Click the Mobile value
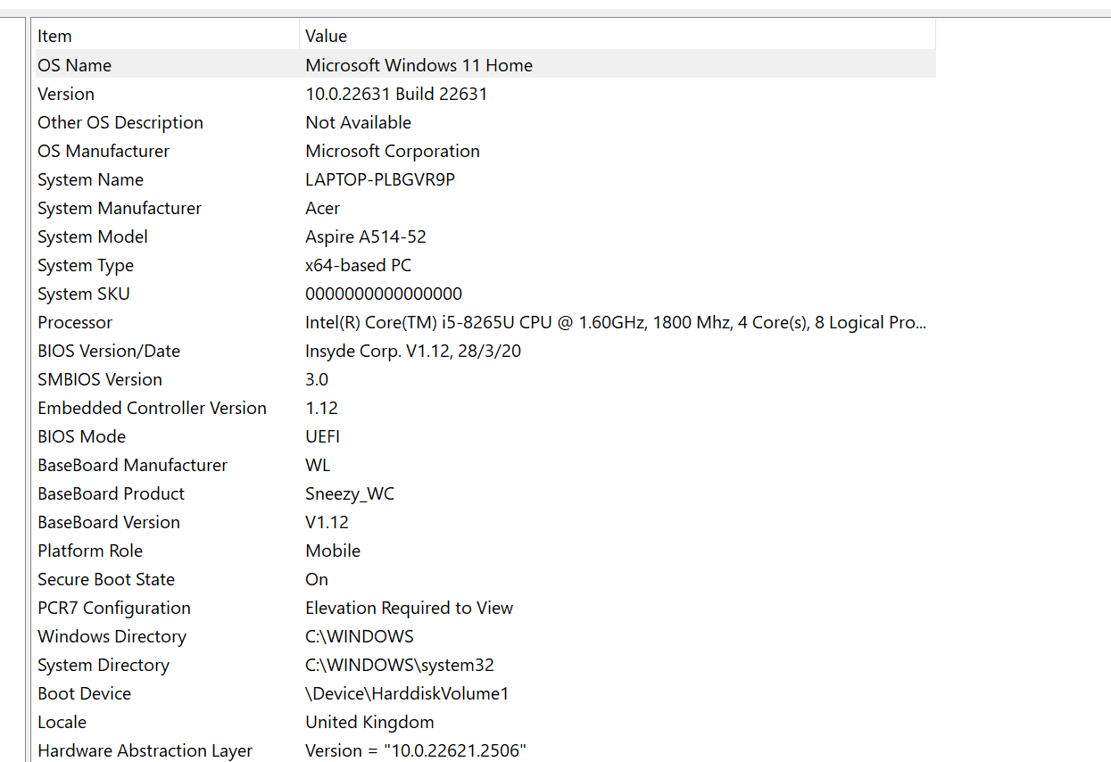Screen dimensions: 1111x762 click(x=333, y=551)
